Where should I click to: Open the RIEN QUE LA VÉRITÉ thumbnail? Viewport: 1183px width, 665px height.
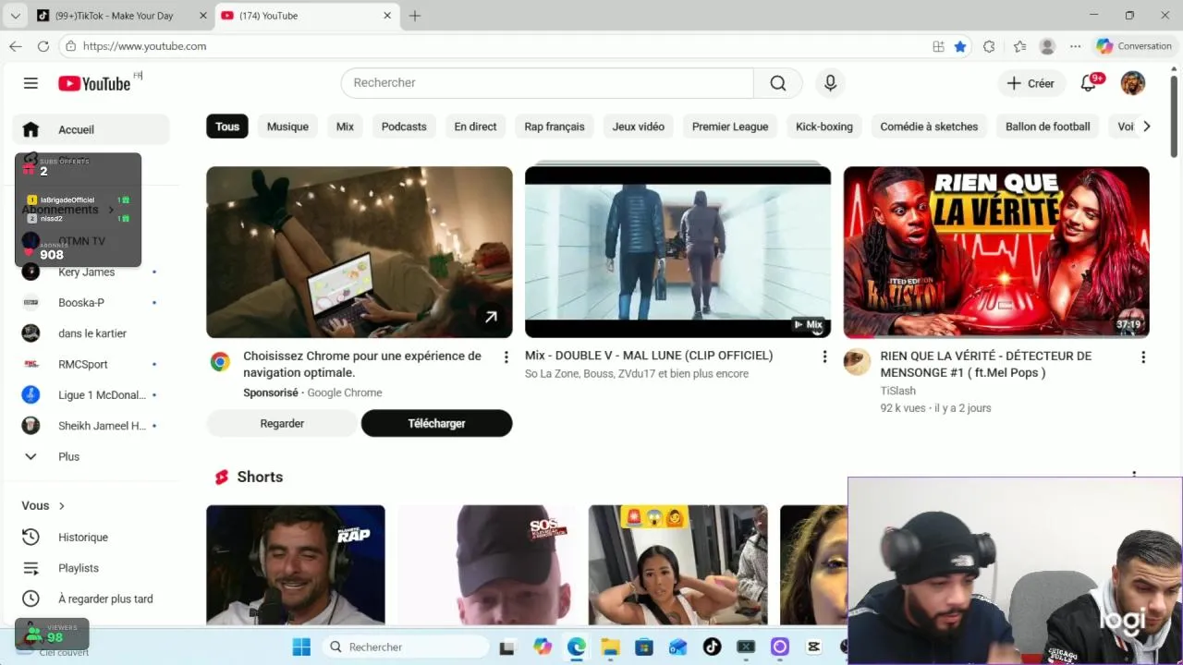(996, 252)
